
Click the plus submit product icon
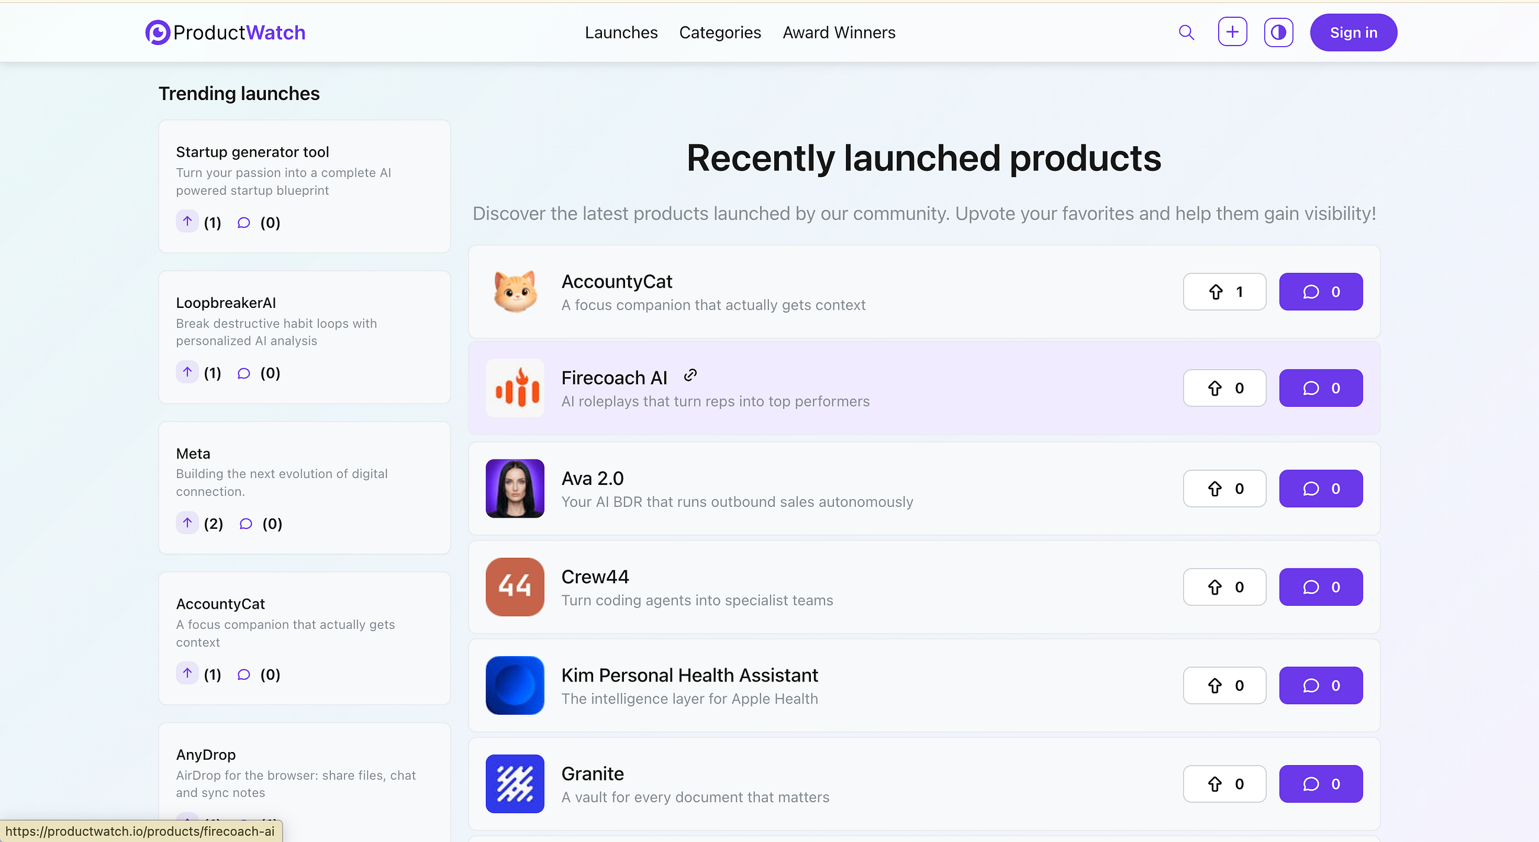point(1232,31)
